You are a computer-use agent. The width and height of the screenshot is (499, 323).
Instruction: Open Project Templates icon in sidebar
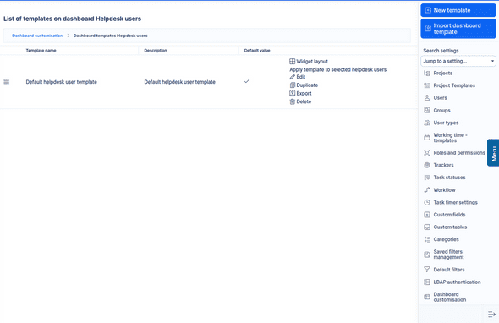coord(427,85)
